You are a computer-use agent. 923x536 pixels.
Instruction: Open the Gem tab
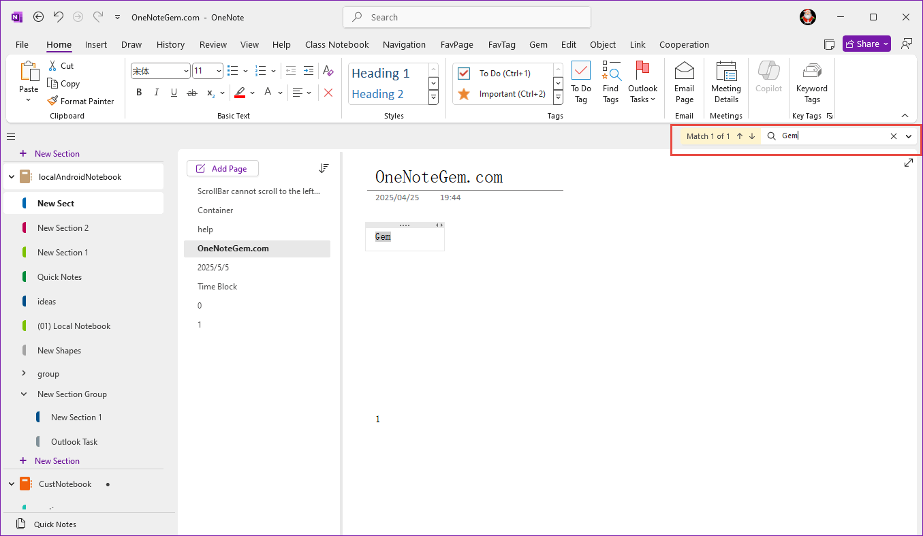click(538, 44)
